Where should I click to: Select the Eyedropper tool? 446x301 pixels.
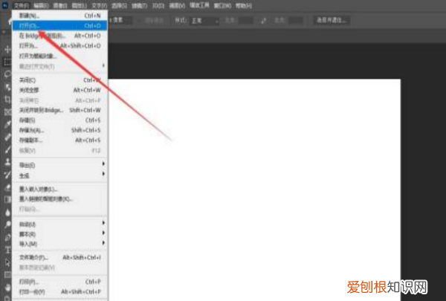pos(7,124)
